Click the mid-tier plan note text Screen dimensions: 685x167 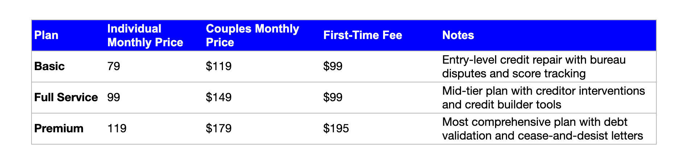[543, 98]
